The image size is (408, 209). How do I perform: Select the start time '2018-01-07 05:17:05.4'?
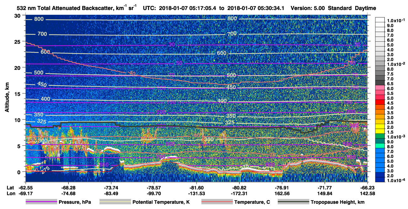click(x=188, y=8)
